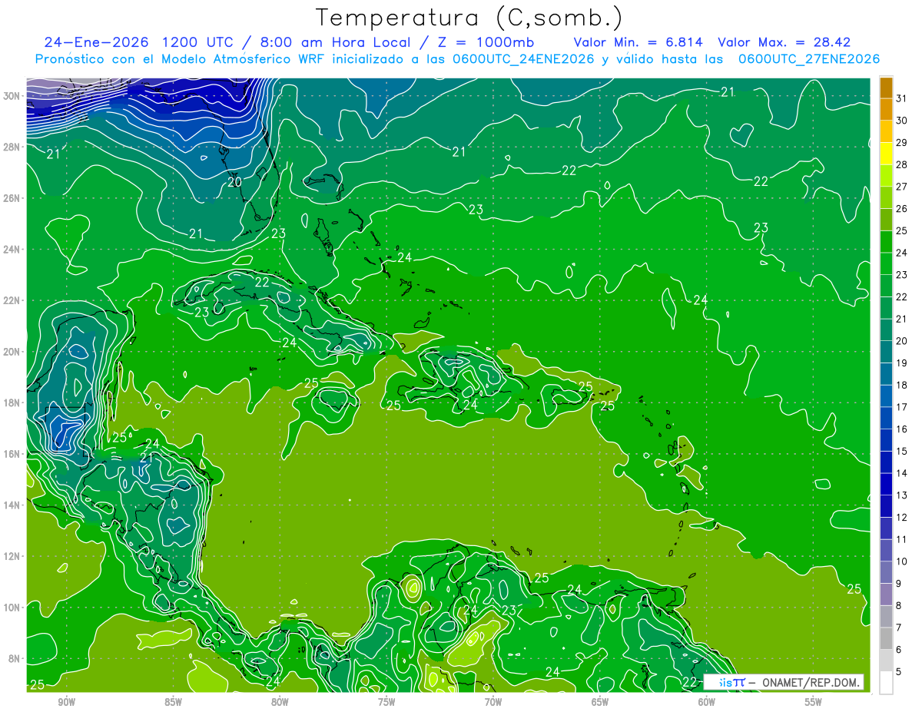922x712 pixels.
Task: Click the 14N latitude axis label
Action: click(x=13, y=505)
